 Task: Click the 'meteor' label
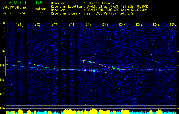point(40,9)
